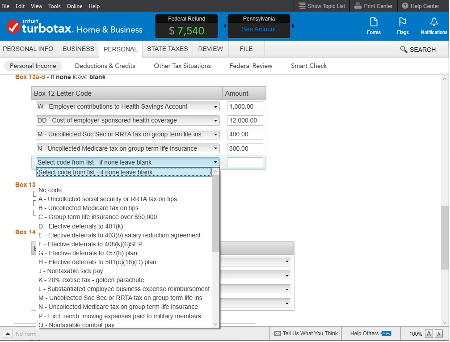Click the Search magnifying glass
This screenshot has width=450, height=342.
pos(404,50)
